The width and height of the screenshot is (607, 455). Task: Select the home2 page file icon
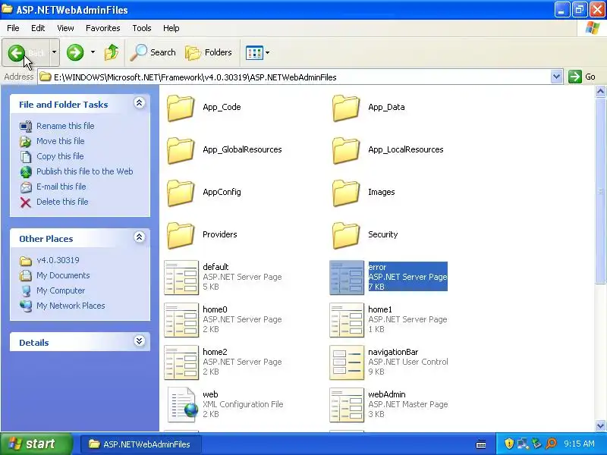click(181, 362)
